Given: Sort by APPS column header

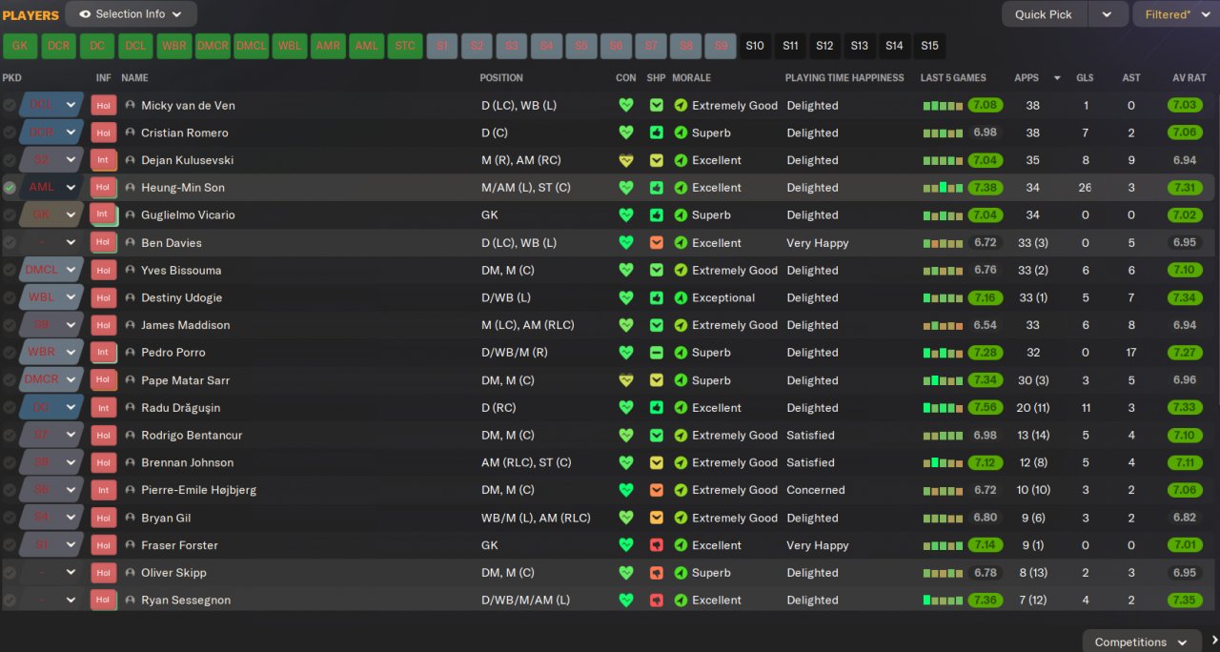Looking at the screenshot, I should 1027,78.
